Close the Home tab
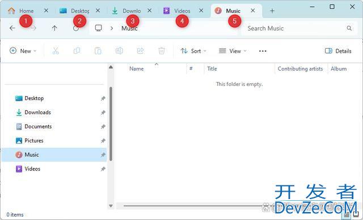This screenshot has width=363, height=220. click(46, 11)
